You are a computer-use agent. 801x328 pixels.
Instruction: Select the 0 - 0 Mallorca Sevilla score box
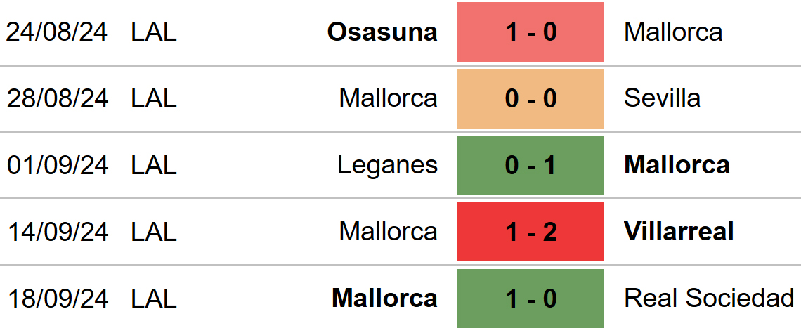[530, 98]
